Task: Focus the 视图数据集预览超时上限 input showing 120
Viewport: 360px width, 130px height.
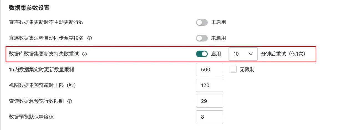Action: [x=209, y=85]
